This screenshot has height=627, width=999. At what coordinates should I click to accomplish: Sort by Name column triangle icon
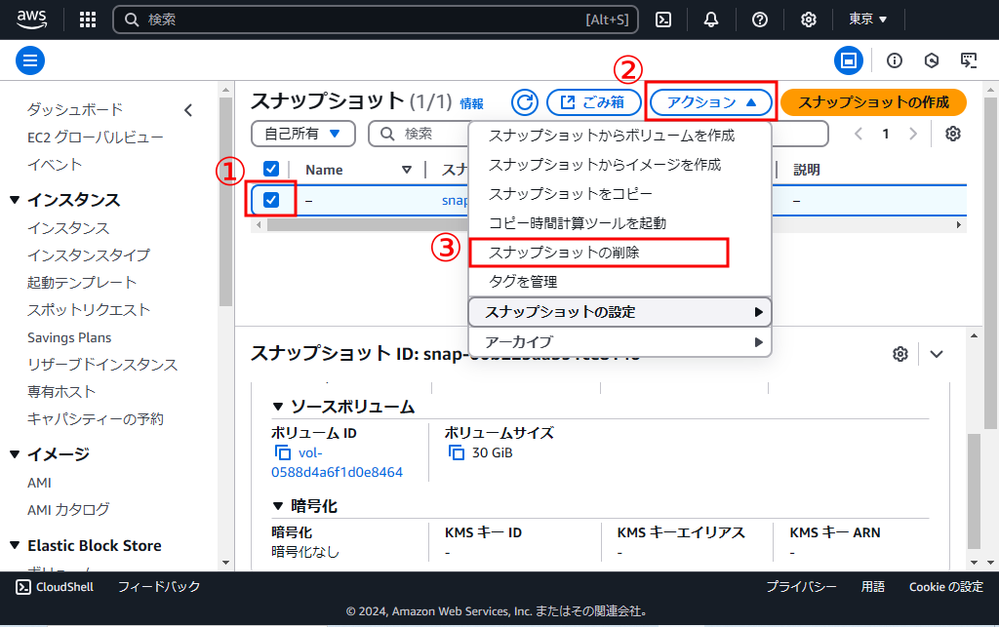click(407, 170)
